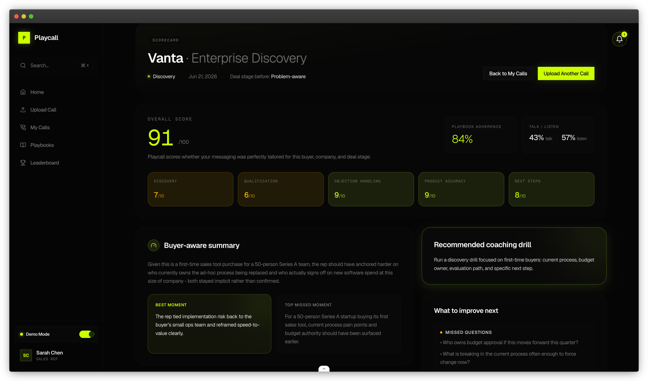This screenshot has width=648, height=381.
Task: Click the ⌘K shortcut badge
Action: click(x=85, y=65)
